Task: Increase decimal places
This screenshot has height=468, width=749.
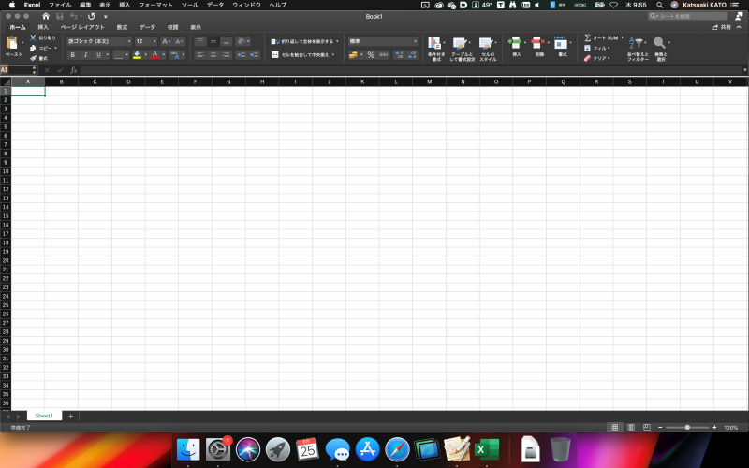Action: pos(399,55)
